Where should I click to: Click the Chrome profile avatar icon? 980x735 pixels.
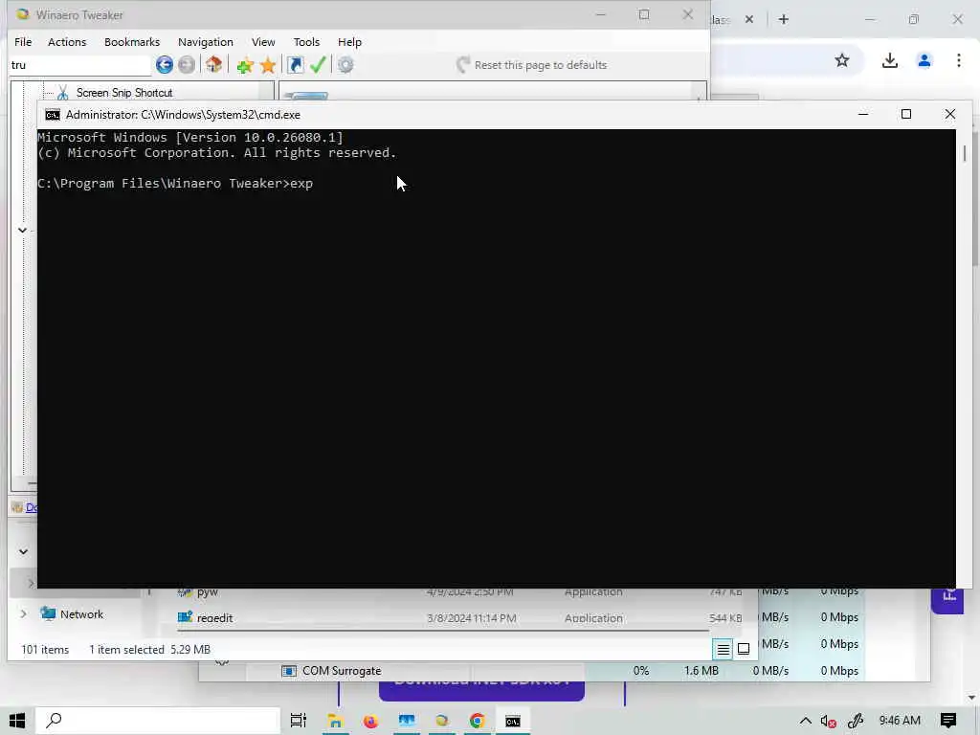coord(924,60)
